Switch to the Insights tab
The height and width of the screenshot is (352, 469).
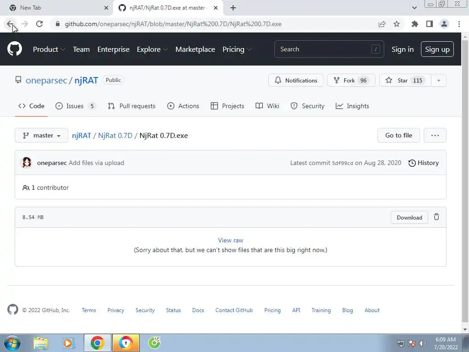[352, 106]
